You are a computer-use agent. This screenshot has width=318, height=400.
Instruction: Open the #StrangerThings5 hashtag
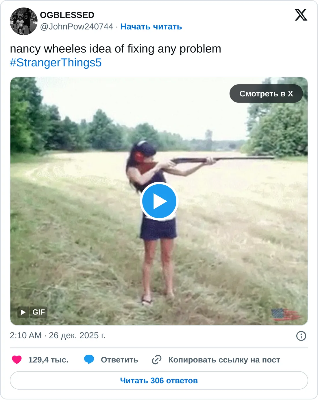(56, 63)
